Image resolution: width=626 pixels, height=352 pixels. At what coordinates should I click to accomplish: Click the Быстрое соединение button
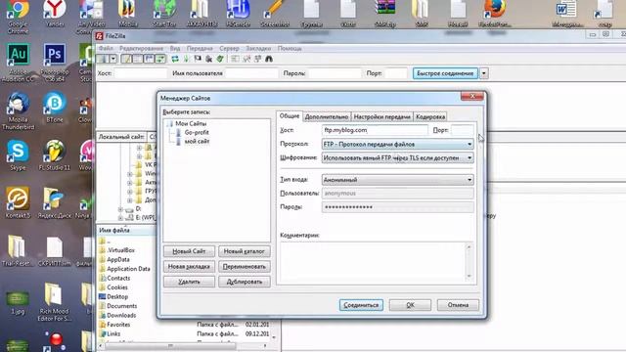(x=445, y=73)
